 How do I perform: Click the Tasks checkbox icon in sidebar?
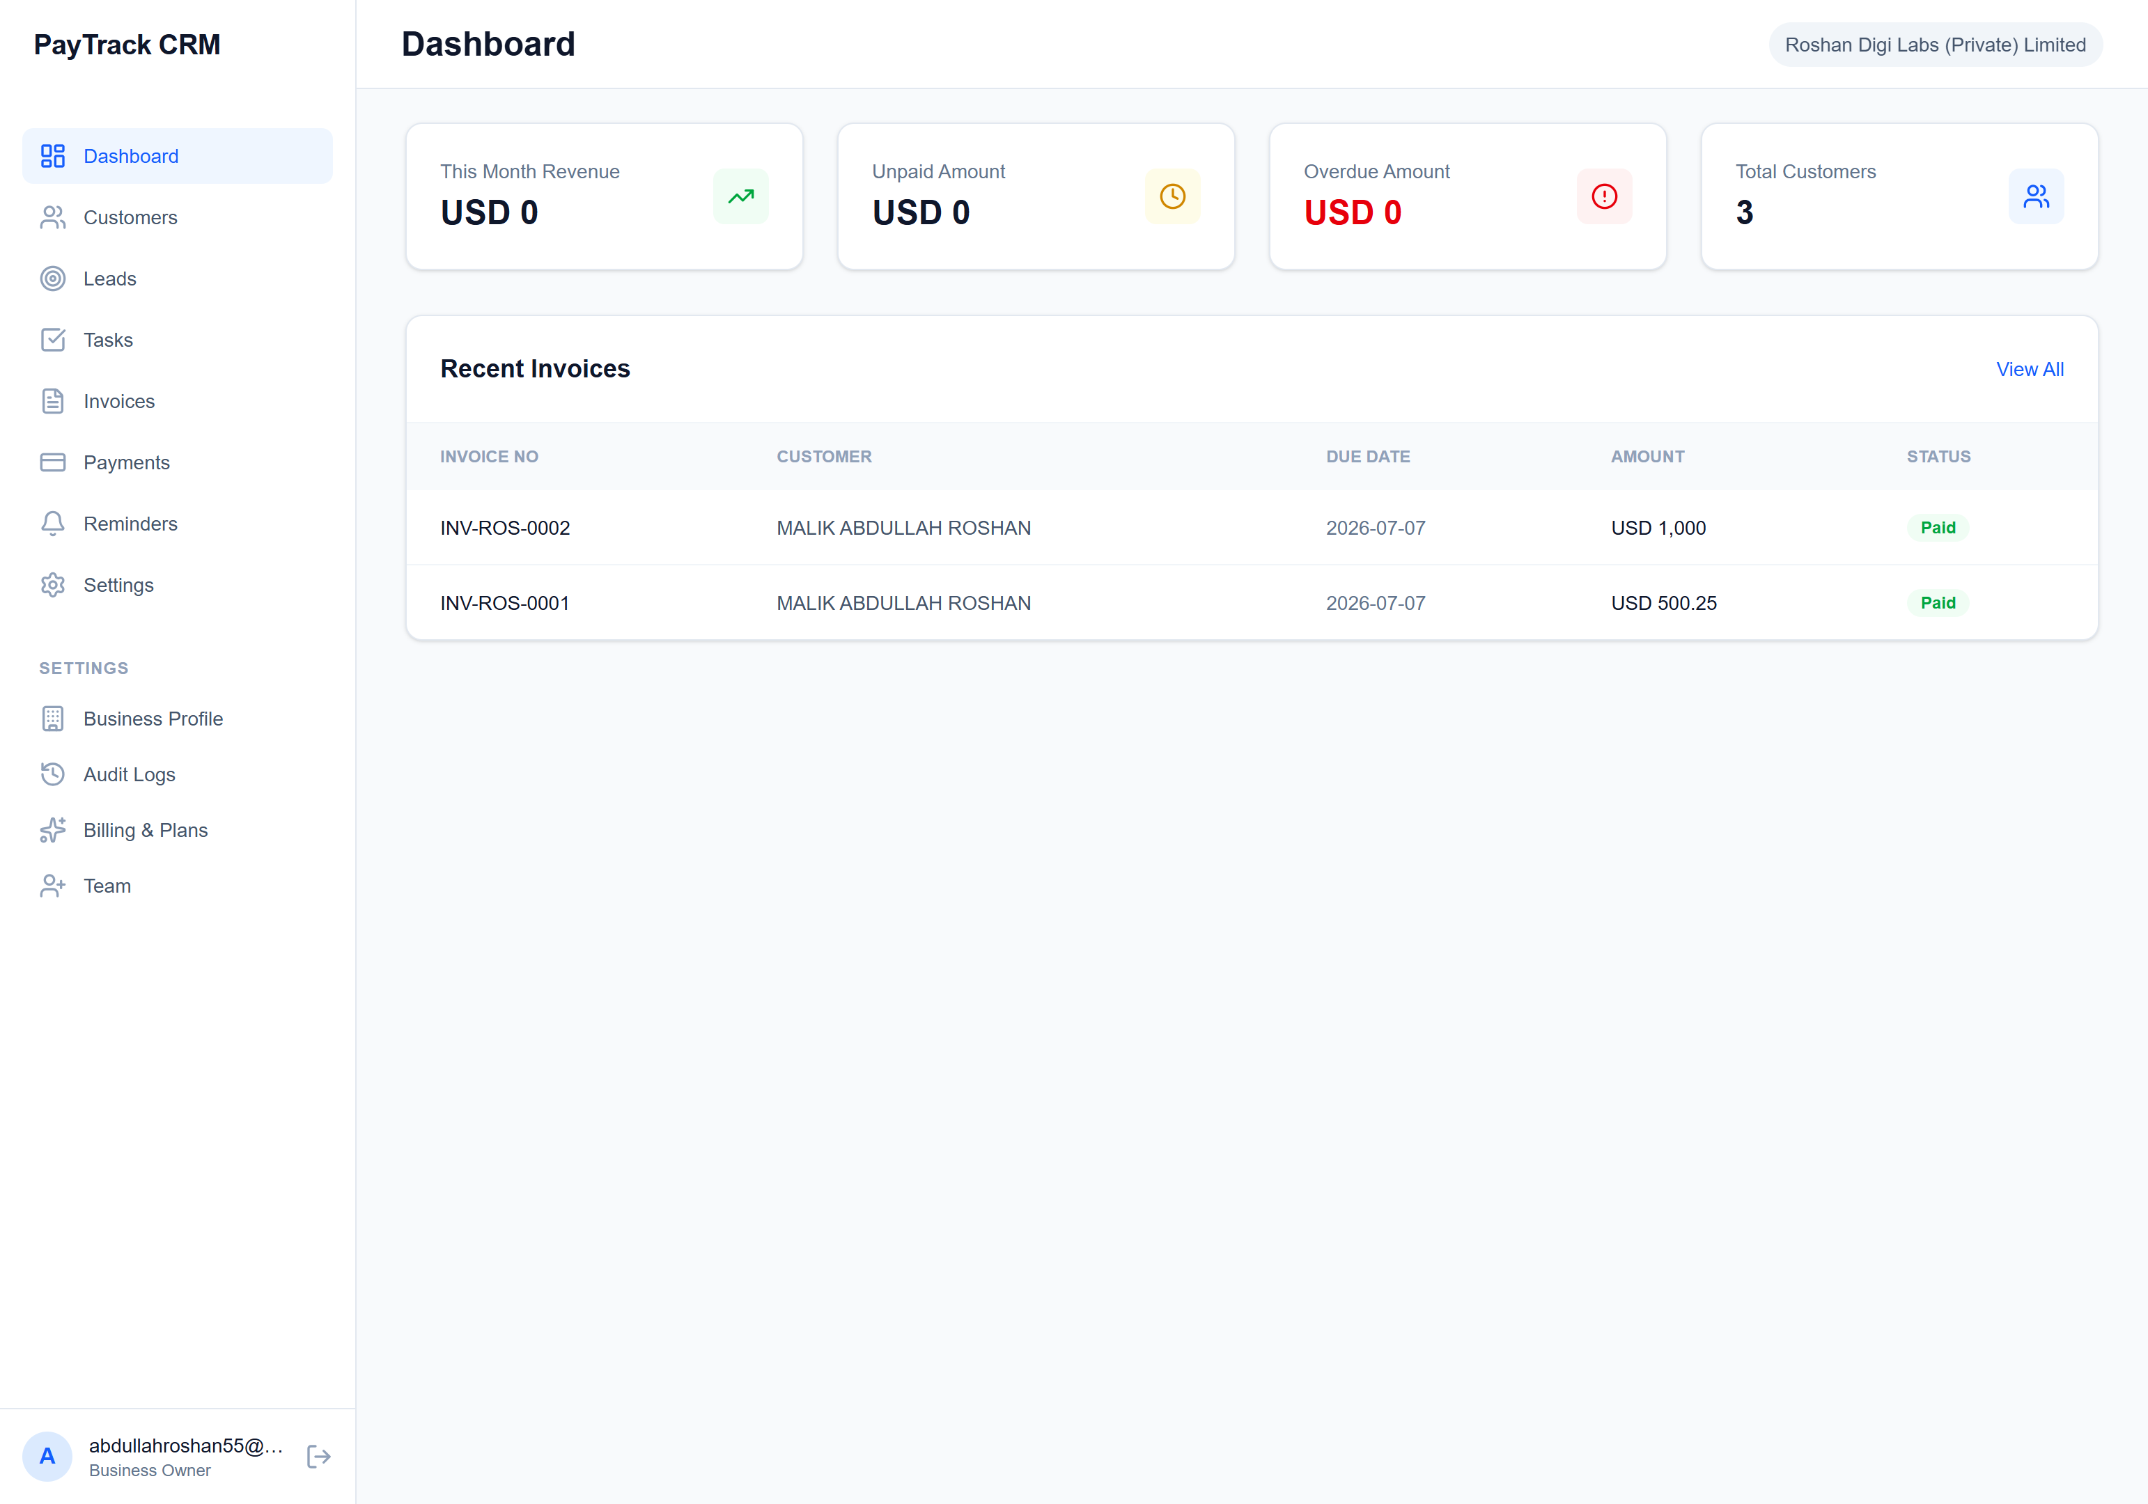(x=52, y=340)
